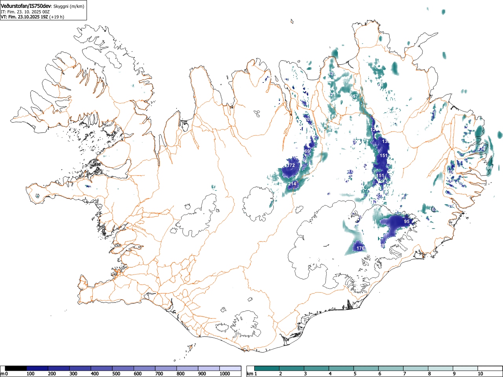Click the 'm' unit label in legend
Screen dimensions: 503x377
point(2,374)
